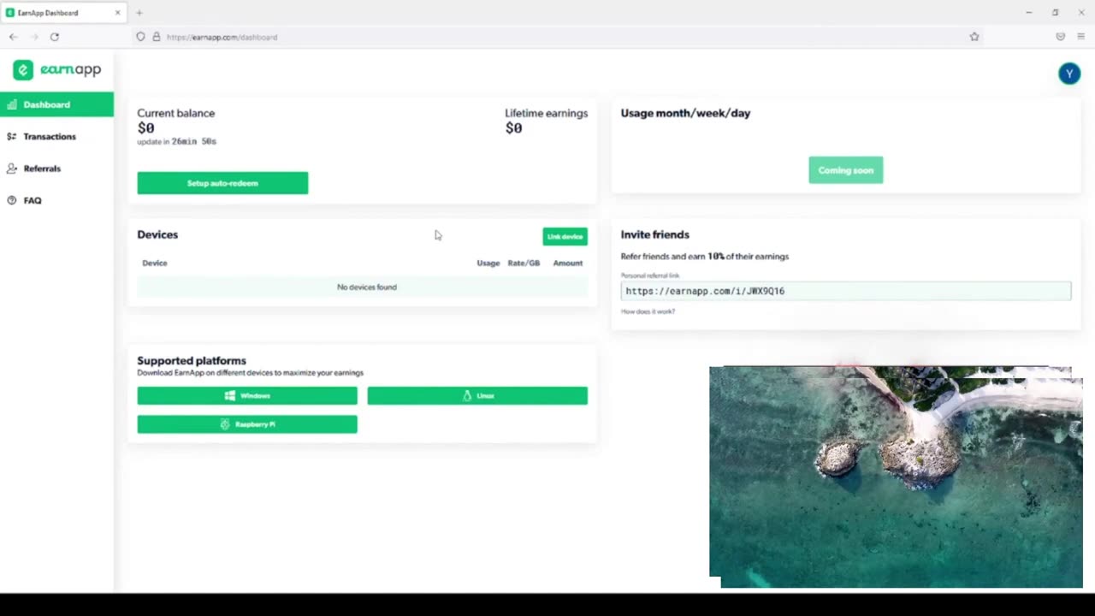Click the Usage column header

click(x=488, y=264)
